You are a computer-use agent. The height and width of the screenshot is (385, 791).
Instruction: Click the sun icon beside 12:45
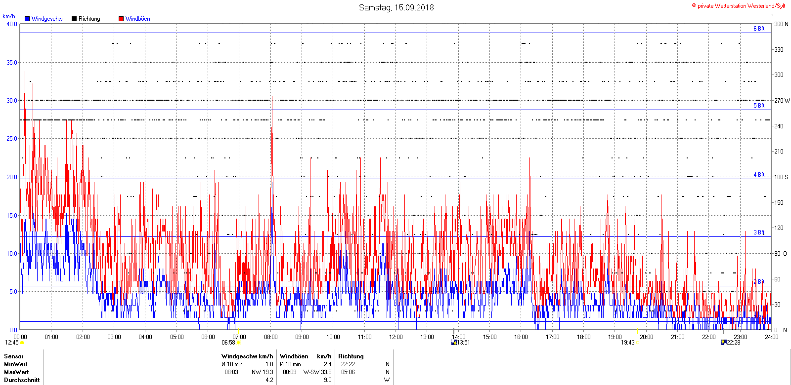pyautogui.click(x=22, y=343)
